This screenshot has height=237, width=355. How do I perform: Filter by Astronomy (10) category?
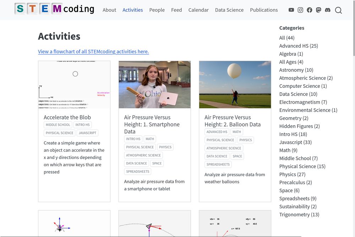[296, 70]
